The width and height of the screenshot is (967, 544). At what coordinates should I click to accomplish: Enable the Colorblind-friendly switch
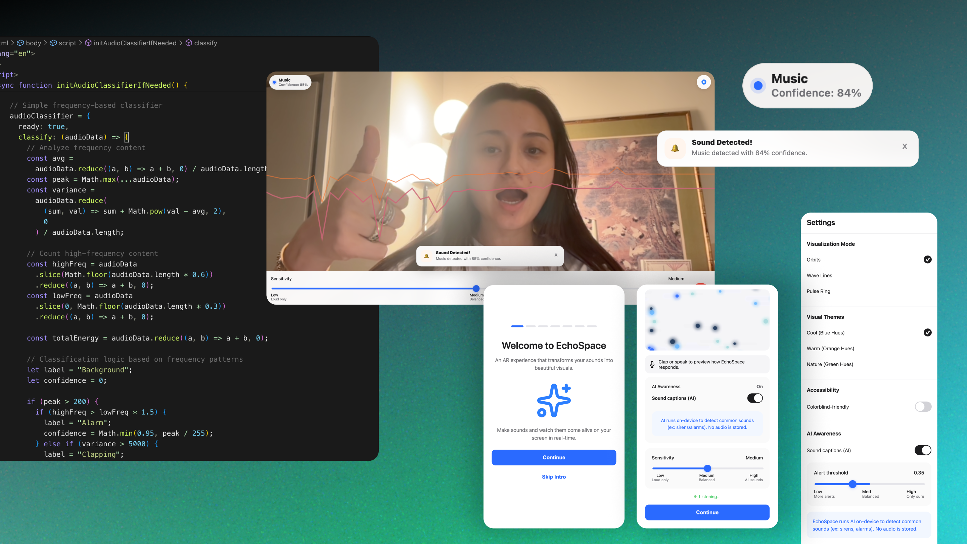pos(923,407)
